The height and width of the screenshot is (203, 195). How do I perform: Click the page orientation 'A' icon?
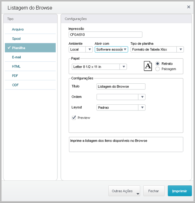[148, 66]
